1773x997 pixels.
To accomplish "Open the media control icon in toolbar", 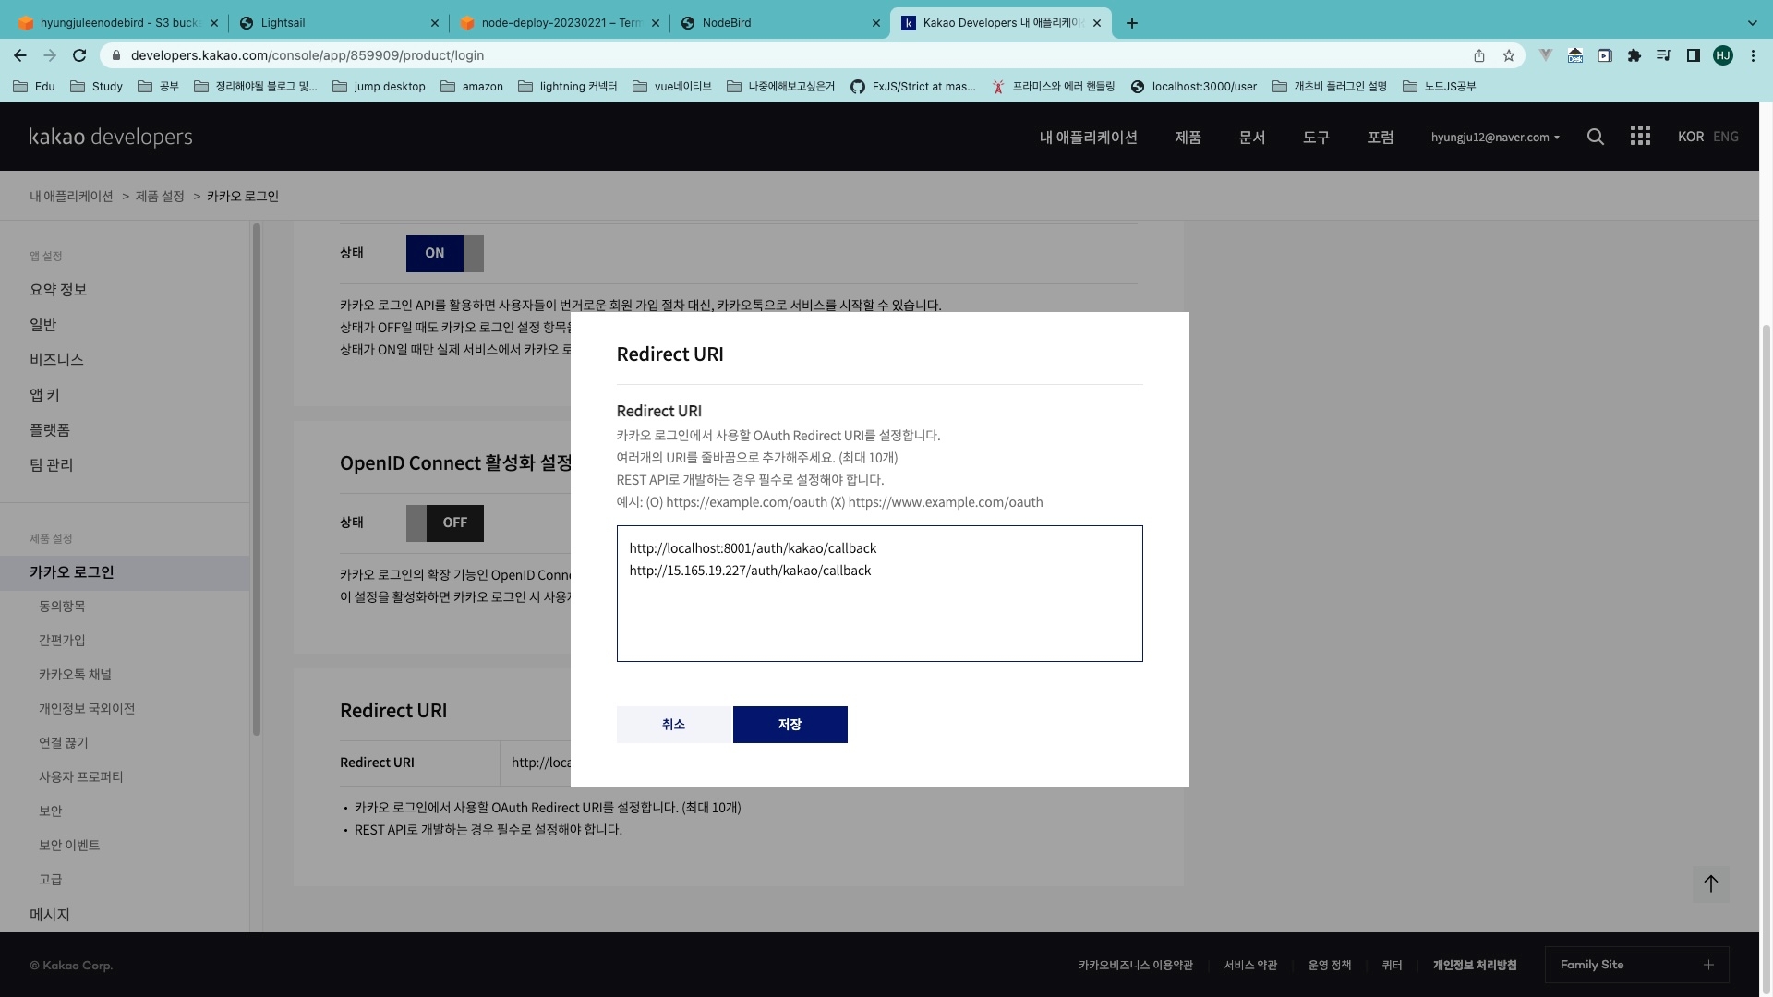I will click(x=1664, y=55).
